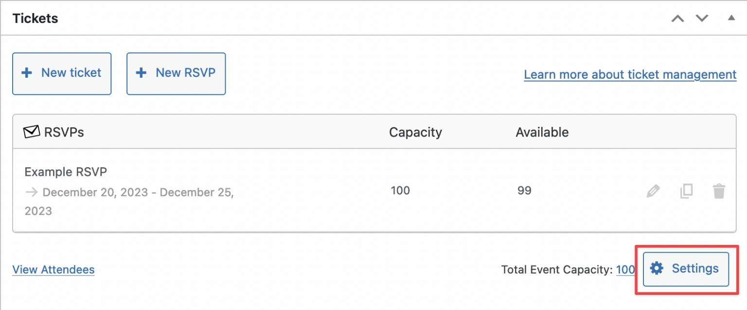This screenshot has height=310, width=747.
Task: Expand the Example RSVP entry details
Action: 66,172
